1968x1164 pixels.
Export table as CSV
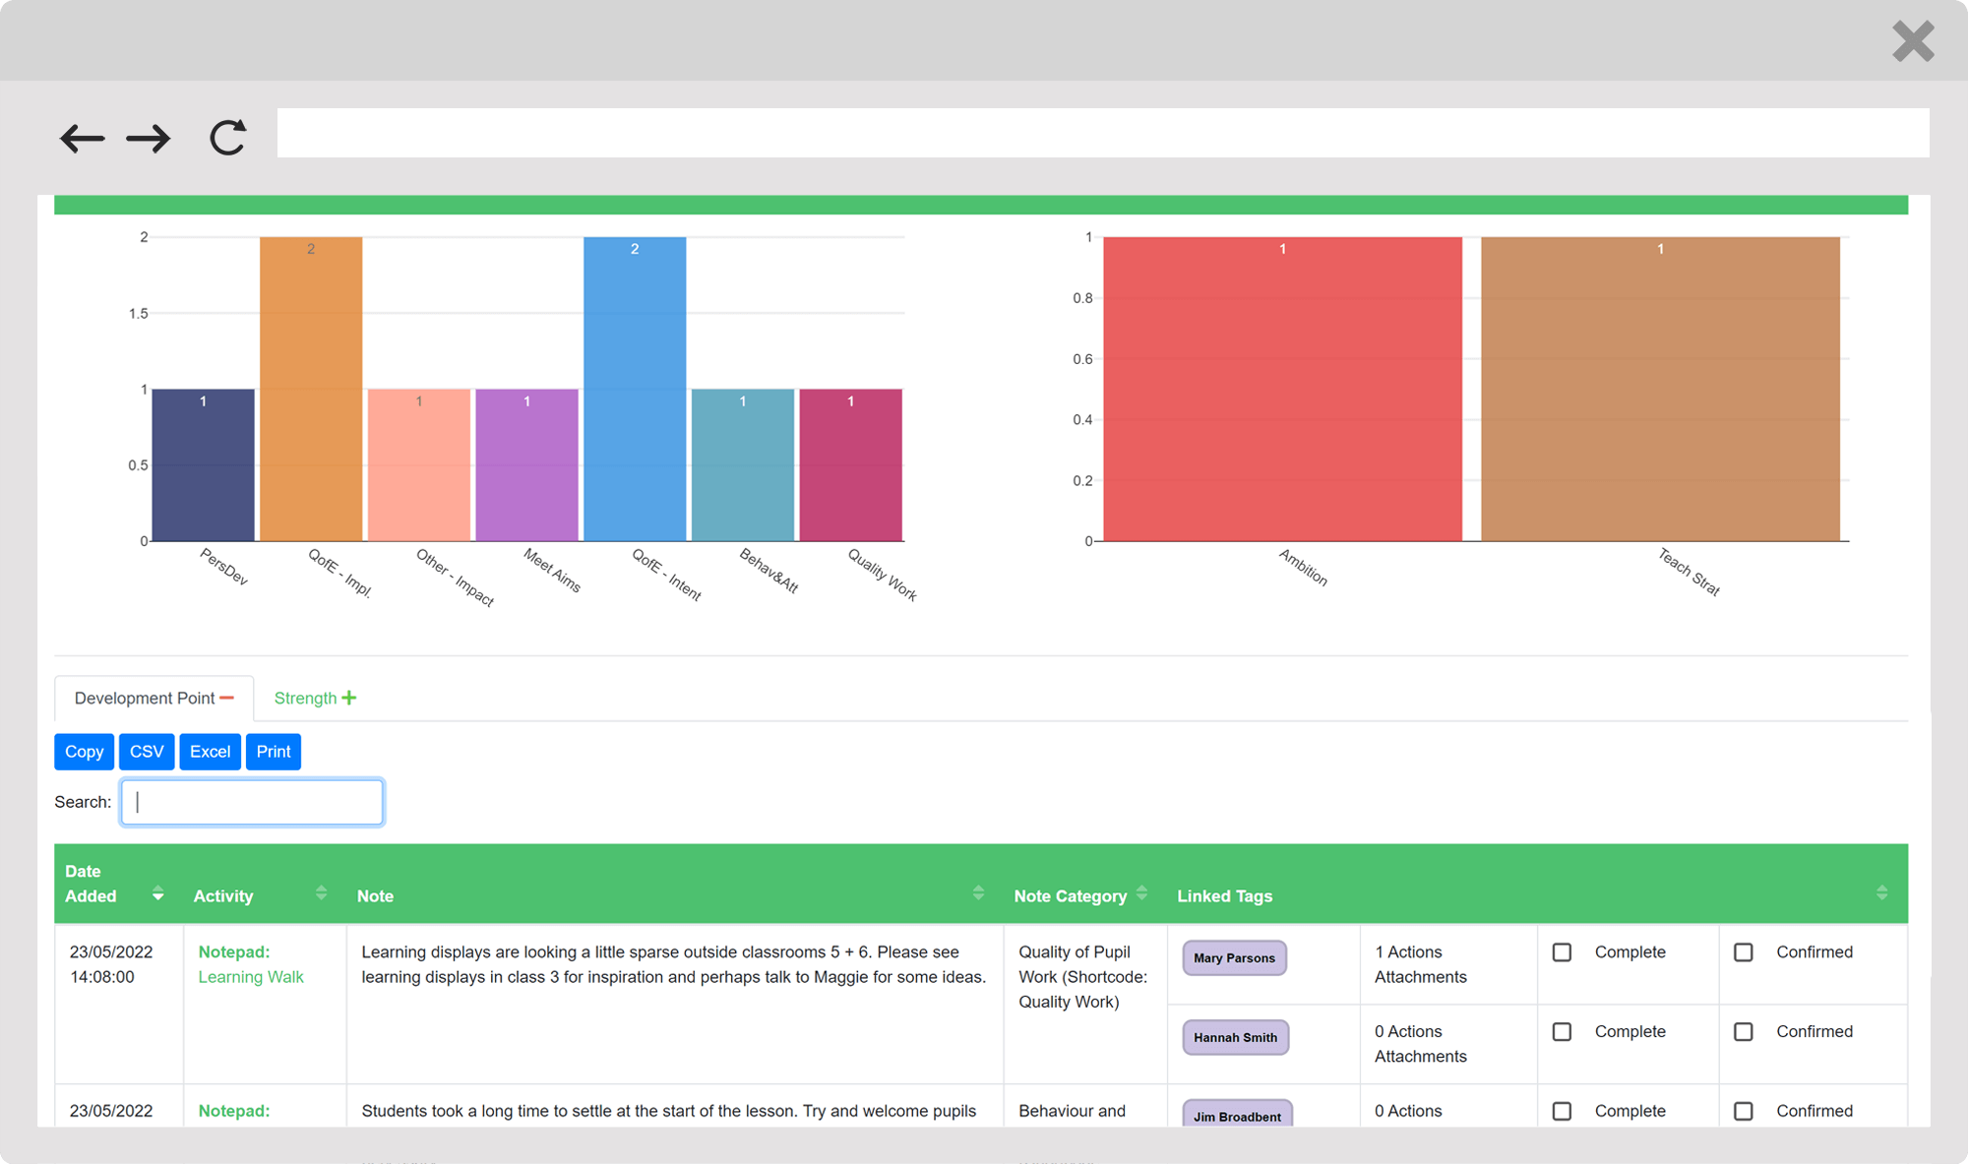click(x=147, y=752)
